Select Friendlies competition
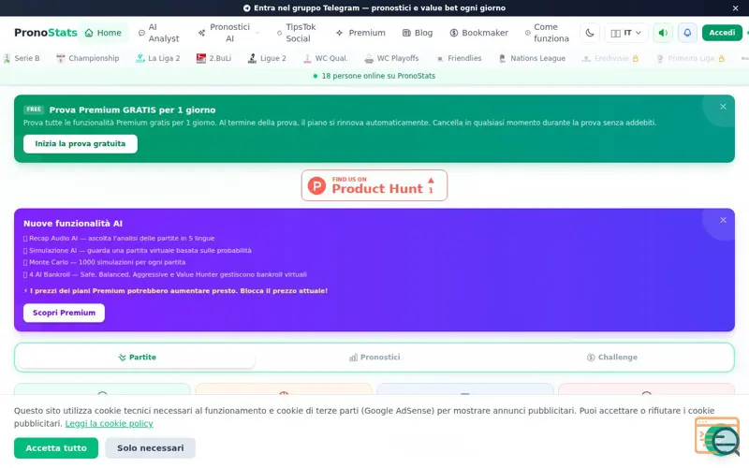This screenshot has height=468, width=749. click(x=459, y=58)
